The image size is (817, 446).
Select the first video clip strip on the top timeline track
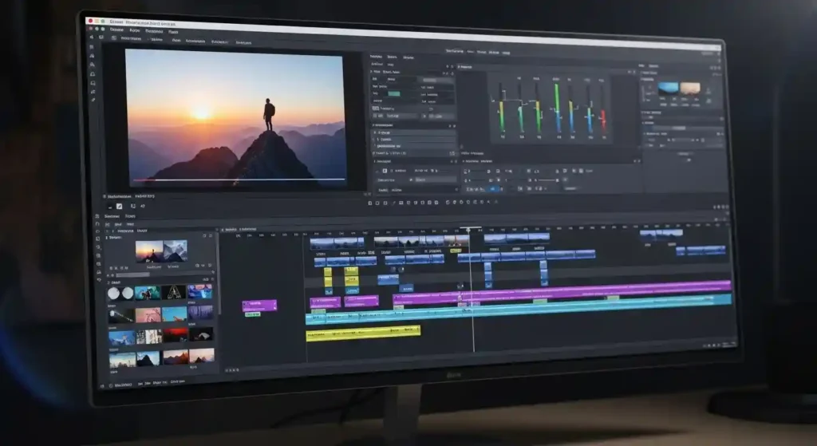(337, 243)
